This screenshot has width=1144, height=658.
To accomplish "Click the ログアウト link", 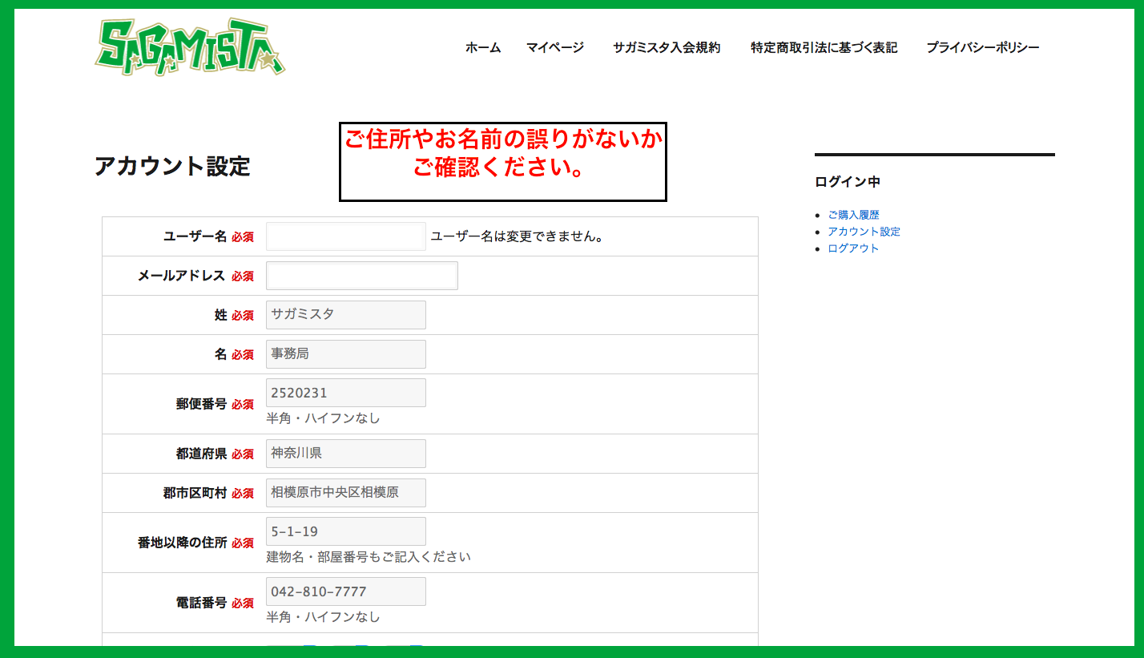I will click(x=853, y=248).
